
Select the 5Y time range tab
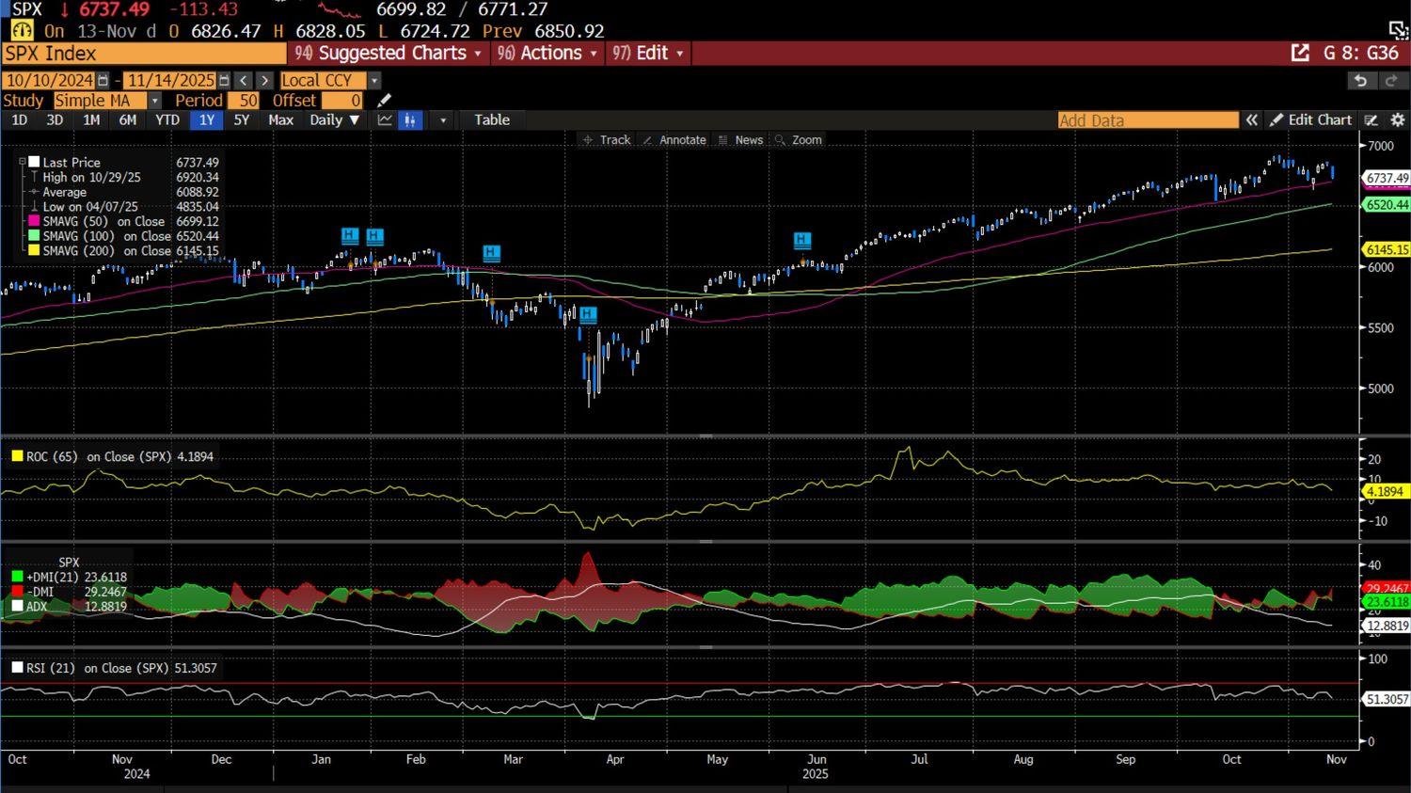(242, 120)
